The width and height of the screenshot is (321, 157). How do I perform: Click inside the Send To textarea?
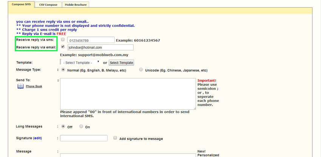tap(128, 94)
